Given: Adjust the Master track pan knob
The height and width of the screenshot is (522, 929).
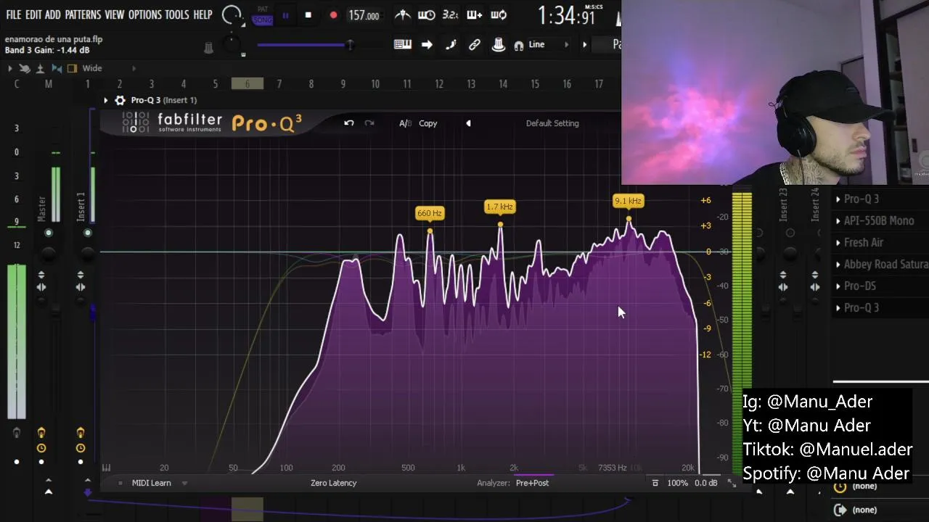Looking at the screenshot, I should tap(49, 254).
